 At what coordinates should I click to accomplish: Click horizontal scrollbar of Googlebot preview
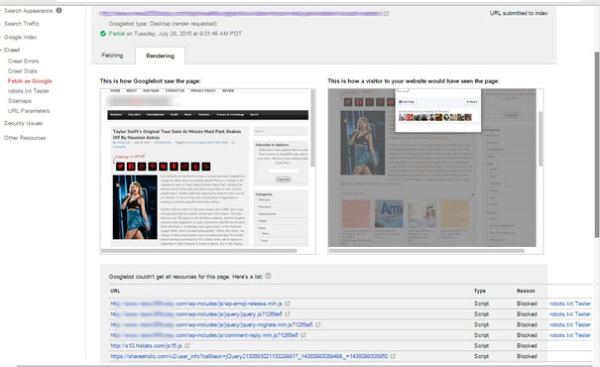coord(198,251)
